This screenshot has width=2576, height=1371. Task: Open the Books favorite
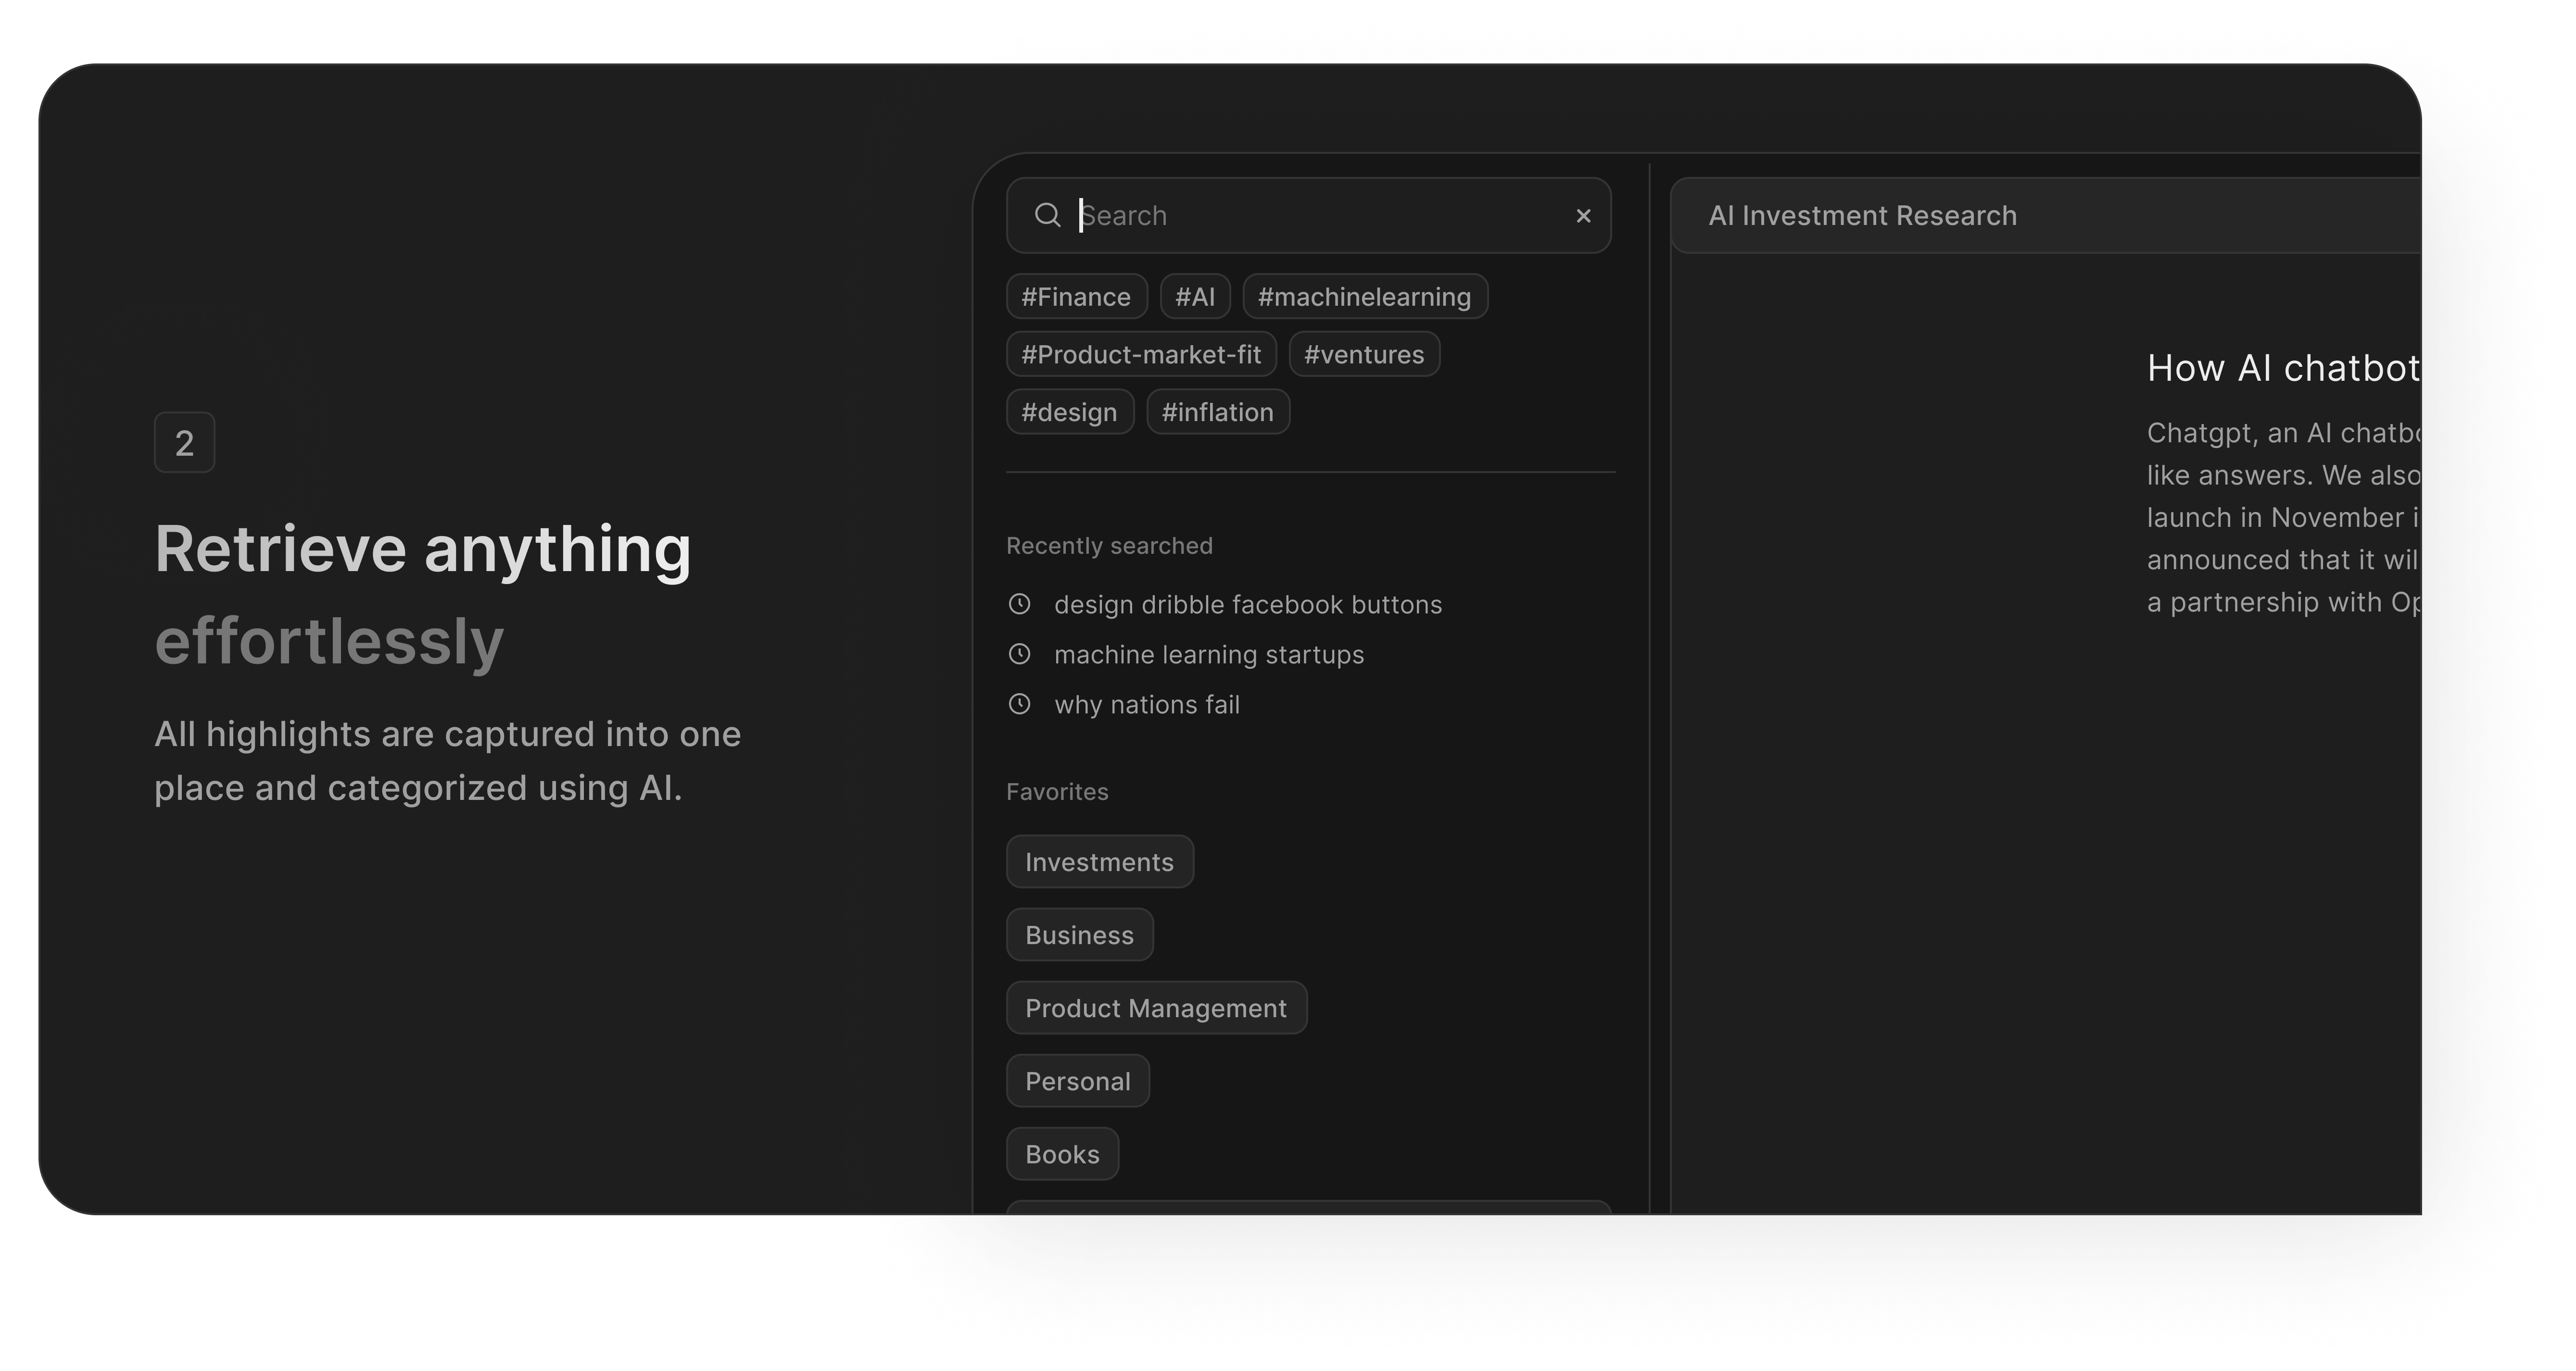[1062, 1153]
